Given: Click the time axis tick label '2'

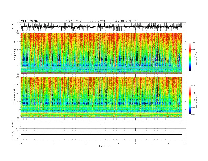Looking at the screenshot, I should pos(54,143).
